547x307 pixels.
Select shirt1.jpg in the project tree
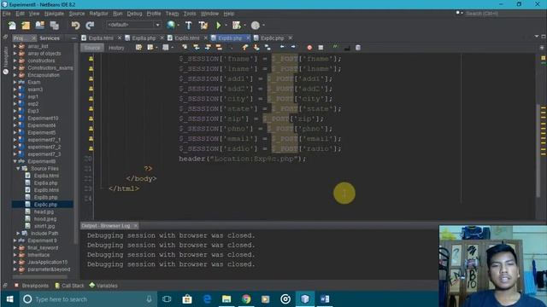[x=44, y=226]
